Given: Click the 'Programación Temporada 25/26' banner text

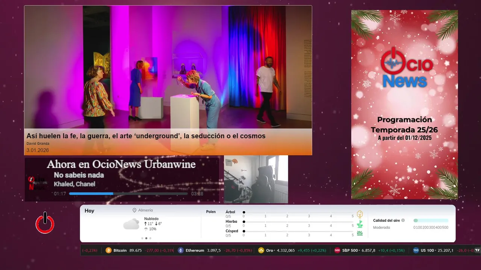Looking at the screenshot, I should pos(404,125).
